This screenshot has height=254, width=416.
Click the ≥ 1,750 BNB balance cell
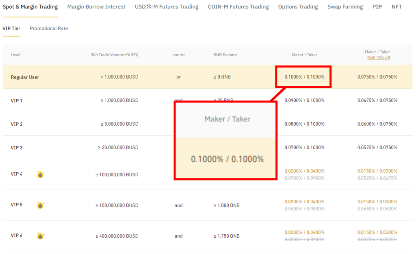point(227,236)
